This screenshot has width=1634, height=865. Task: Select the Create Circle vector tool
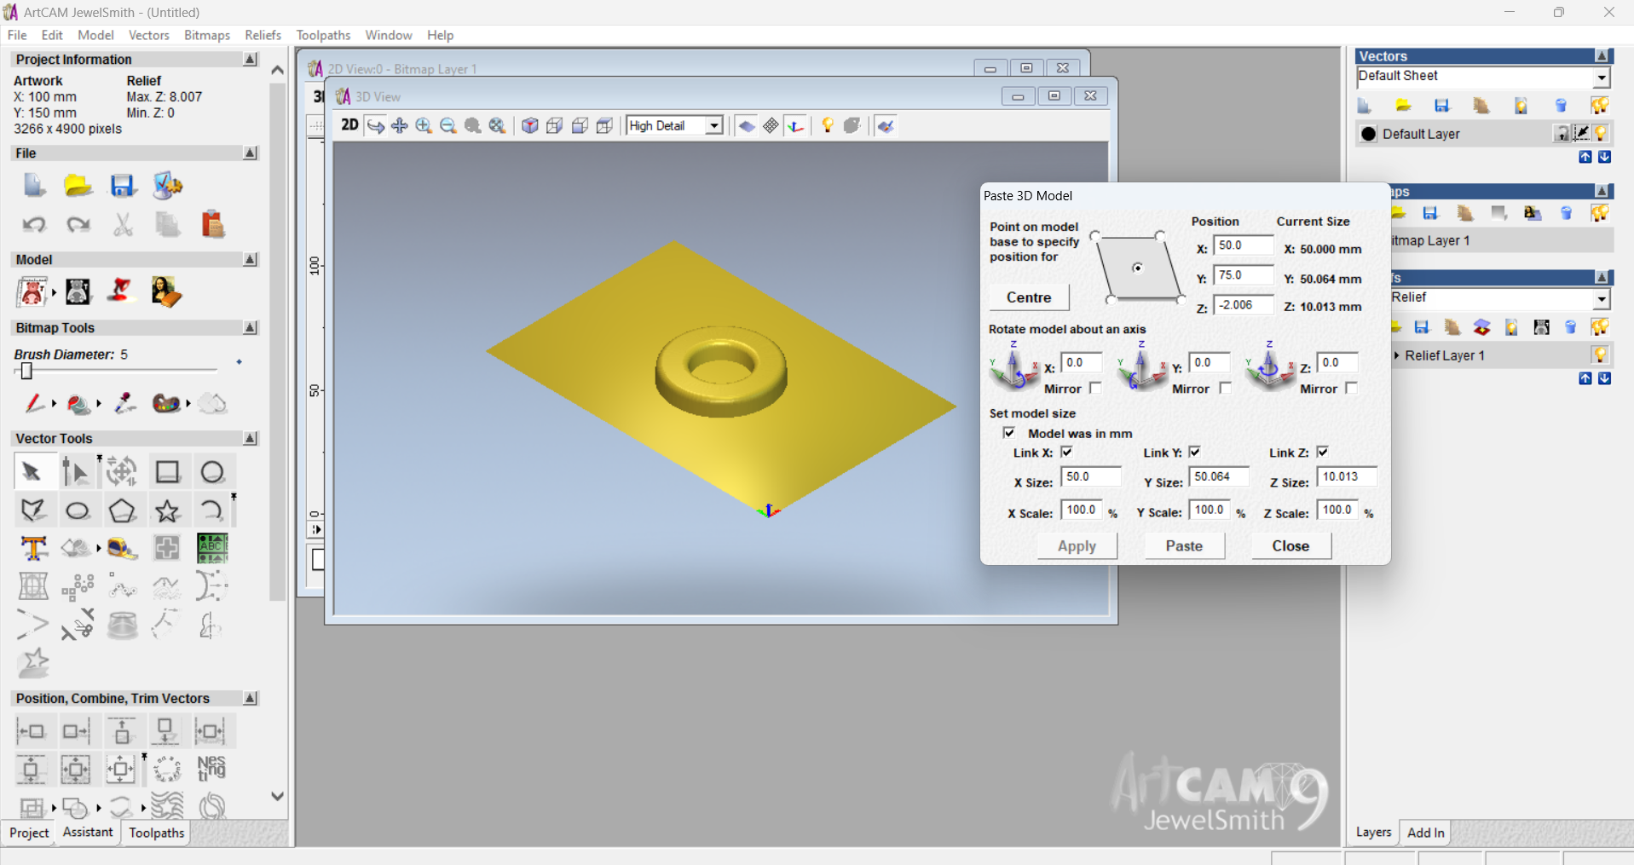[x=212, y=471]
